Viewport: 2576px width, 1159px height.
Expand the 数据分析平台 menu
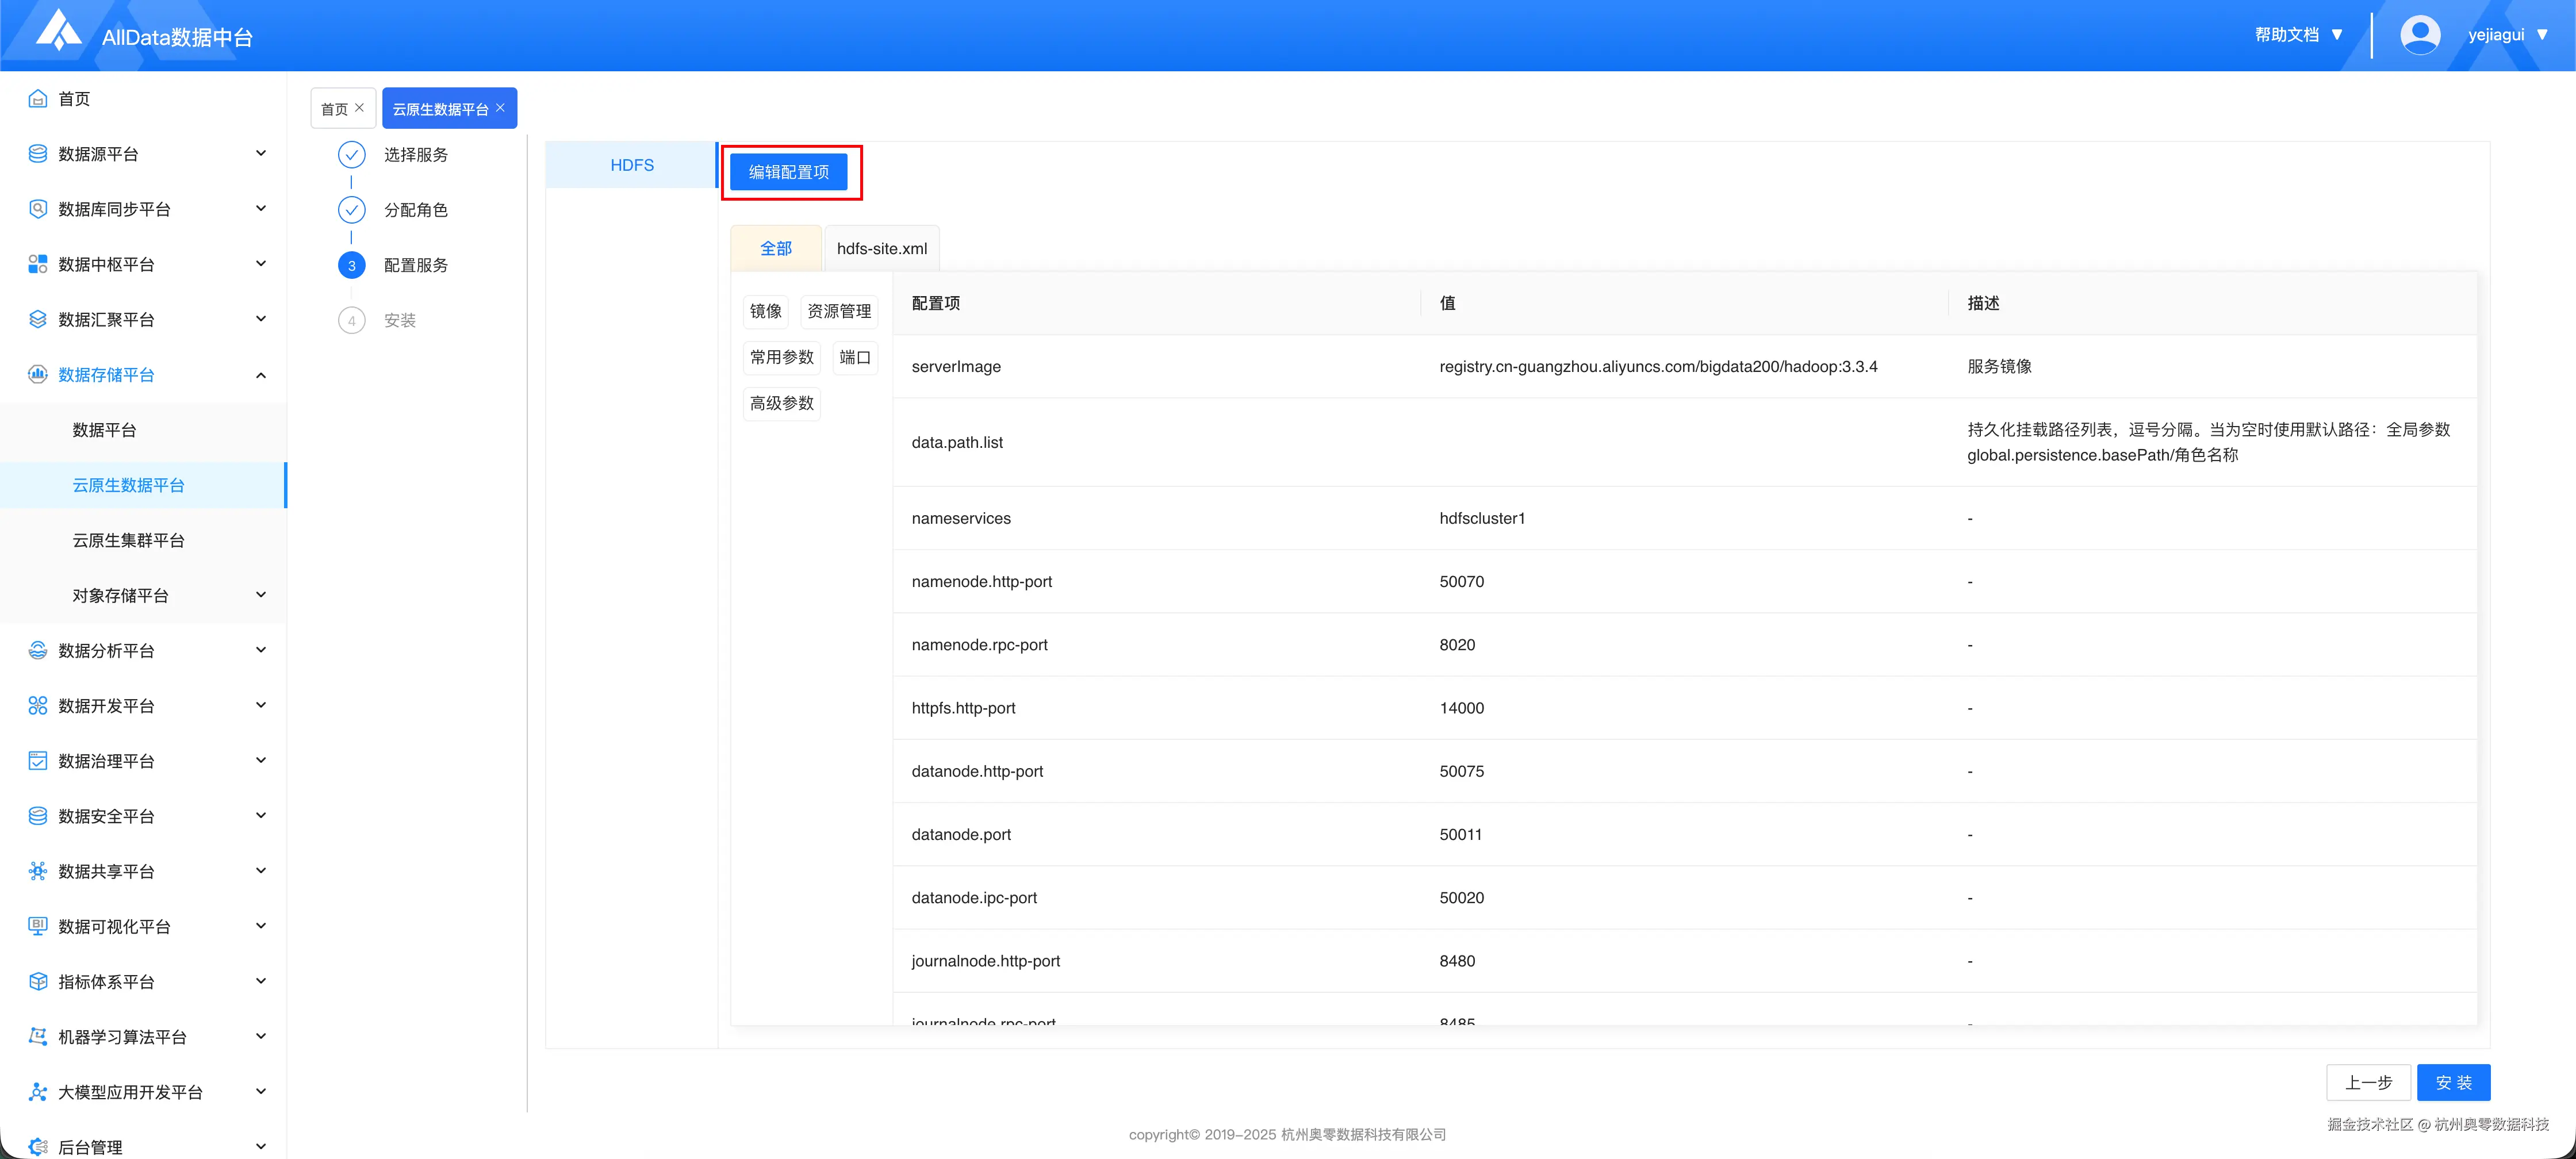click(261, 650)
